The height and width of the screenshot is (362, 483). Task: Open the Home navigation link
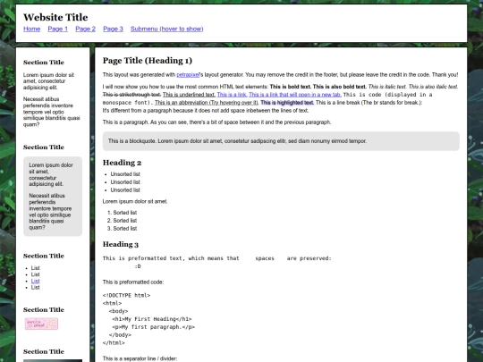click(31, 29)
